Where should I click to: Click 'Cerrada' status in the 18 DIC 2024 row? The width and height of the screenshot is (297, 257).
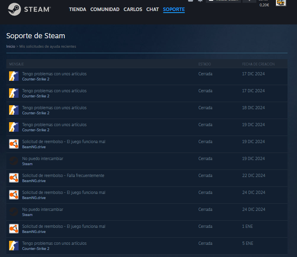tap(205, 108)
